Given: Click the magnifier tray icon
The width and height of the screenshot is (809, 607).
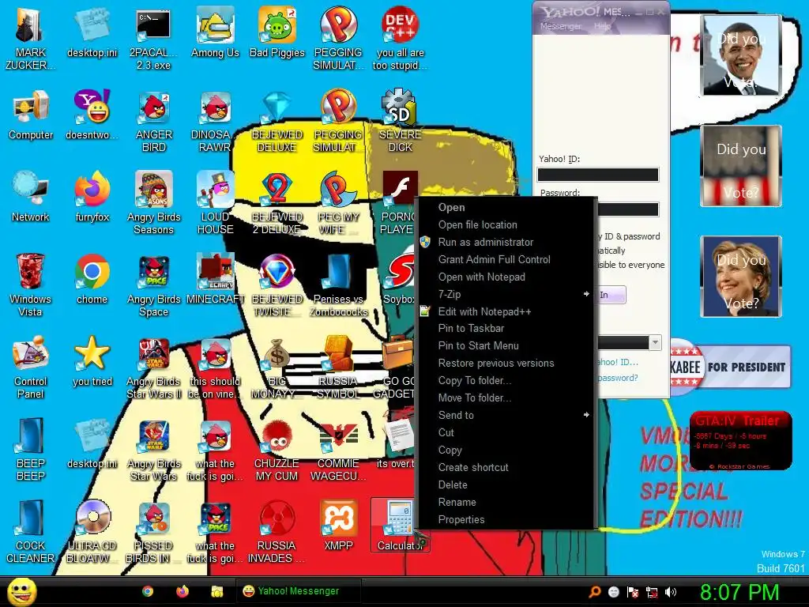Looking at the screenshot, I should point(595,592).
